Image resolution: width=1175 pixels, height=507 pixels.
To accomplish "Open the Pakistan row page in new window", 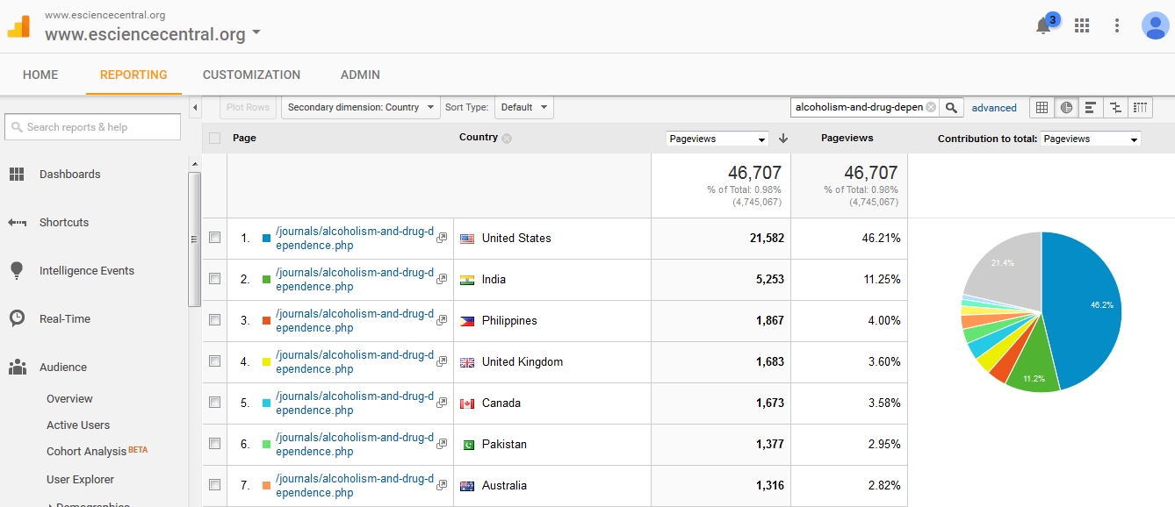I will [442, 444].
